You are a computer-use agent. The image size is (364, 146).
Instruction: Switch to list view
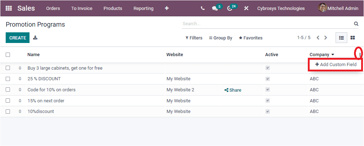point(341,38)
